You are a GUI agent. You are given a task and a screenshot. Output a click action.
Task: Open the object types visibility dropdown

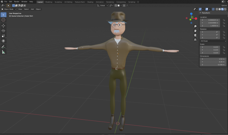(x=196, y=9)
